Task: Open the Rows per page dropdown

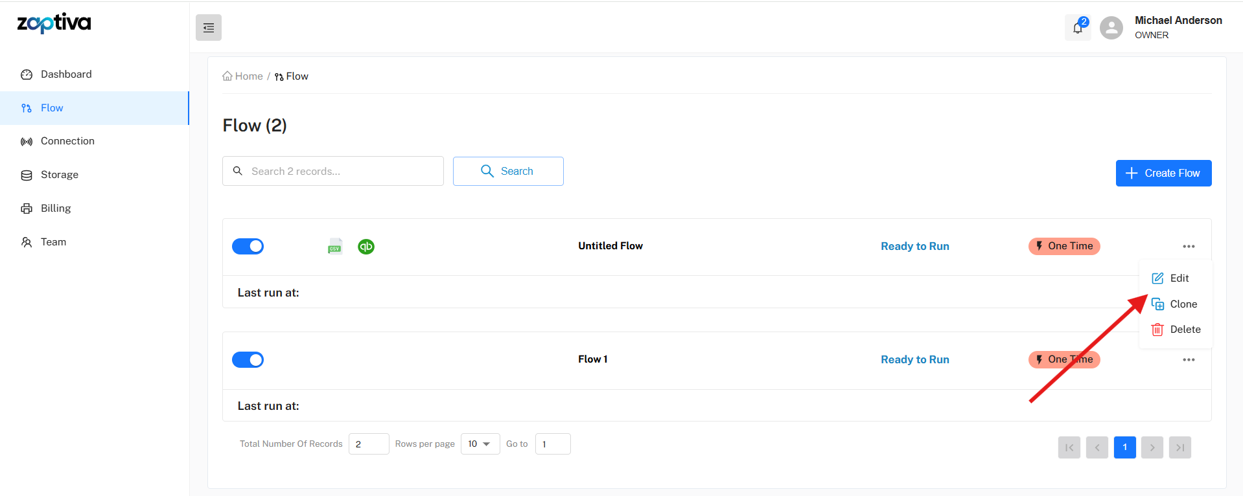Action: [x=480, y=444]
